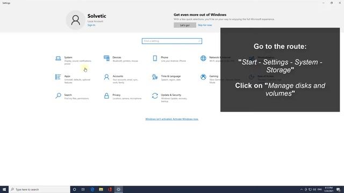The width and height of the screenshot is (344, 193).
Task: Open the System settings category
Action: point(74,61)
